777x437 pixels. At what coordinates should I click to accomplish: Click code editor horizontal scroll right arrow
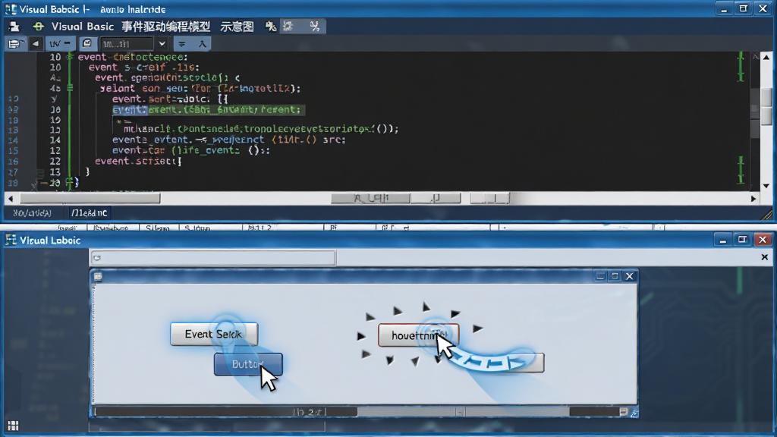pyautogui.click(x=753, y=199)
